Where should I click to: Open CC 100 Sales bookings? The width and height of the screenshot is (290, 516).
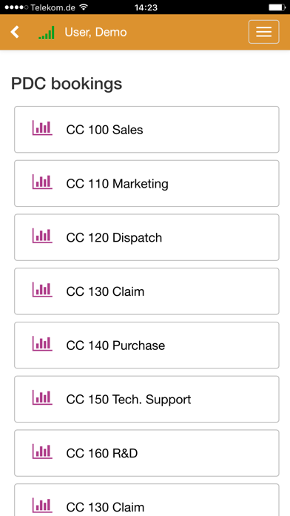pyautogui.click(x=146, y=129)
